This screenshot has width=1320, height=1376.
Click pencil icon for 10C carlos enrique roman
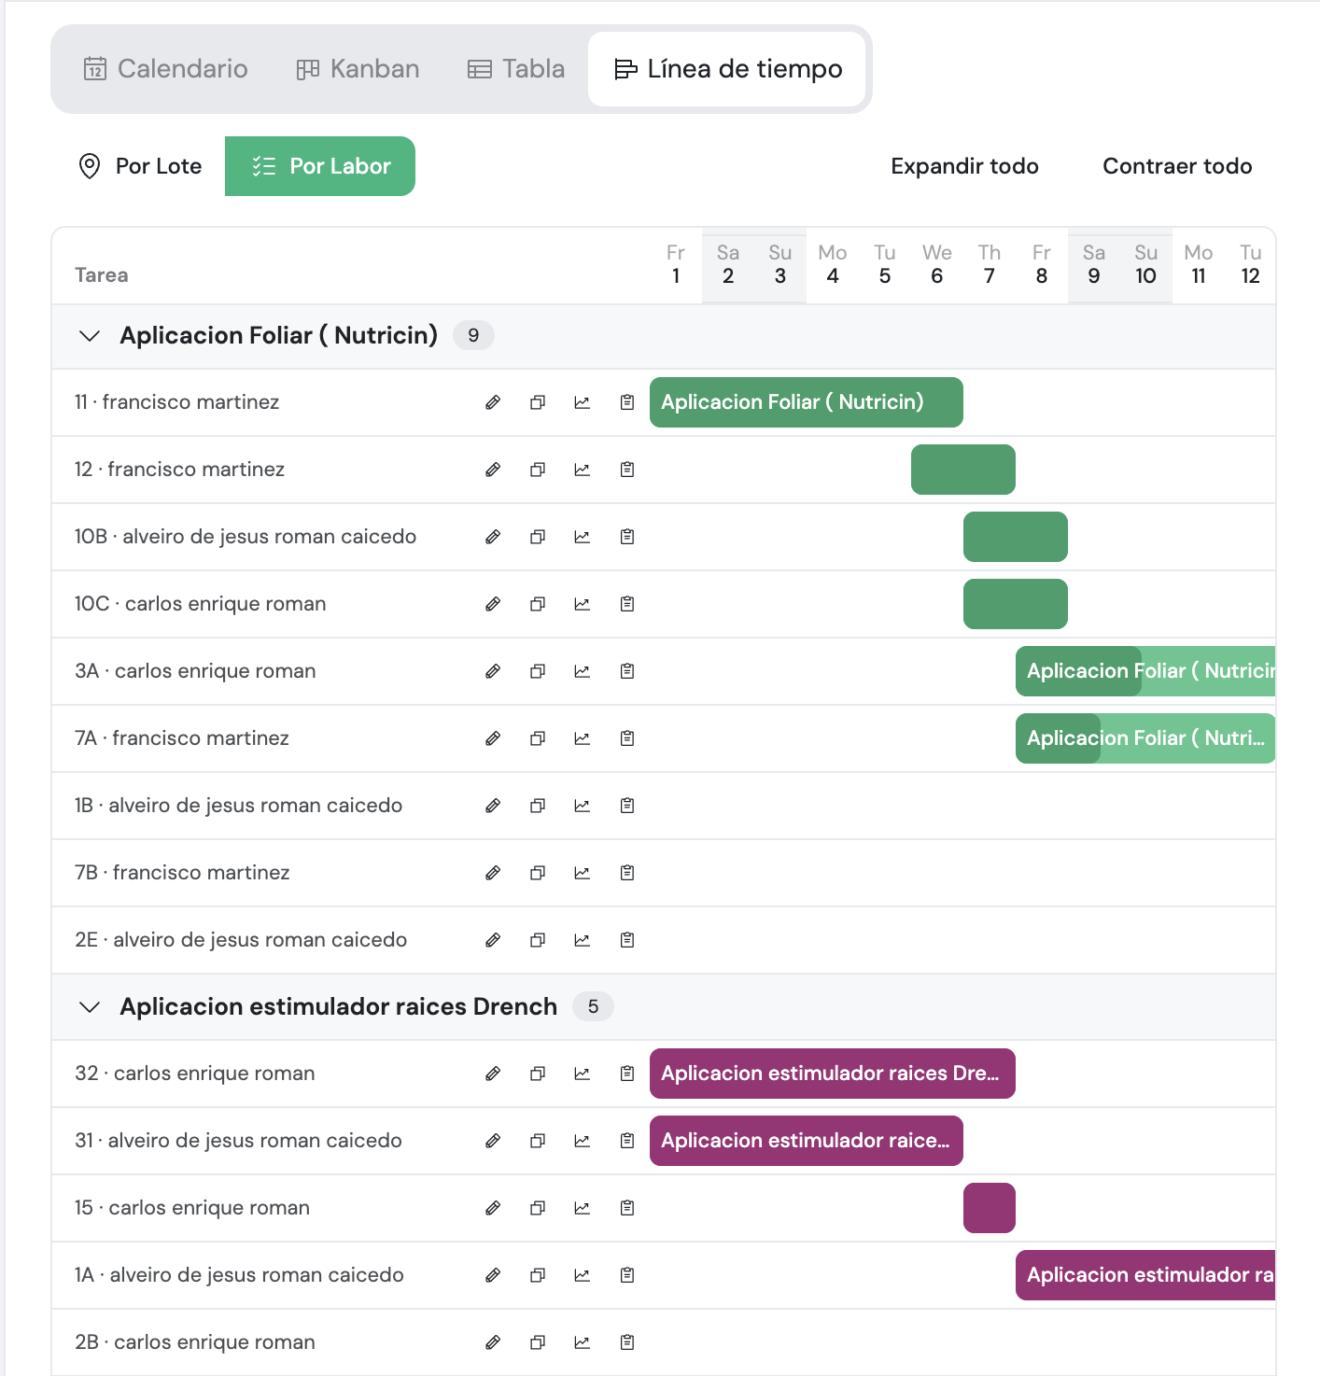click(493, 604)
